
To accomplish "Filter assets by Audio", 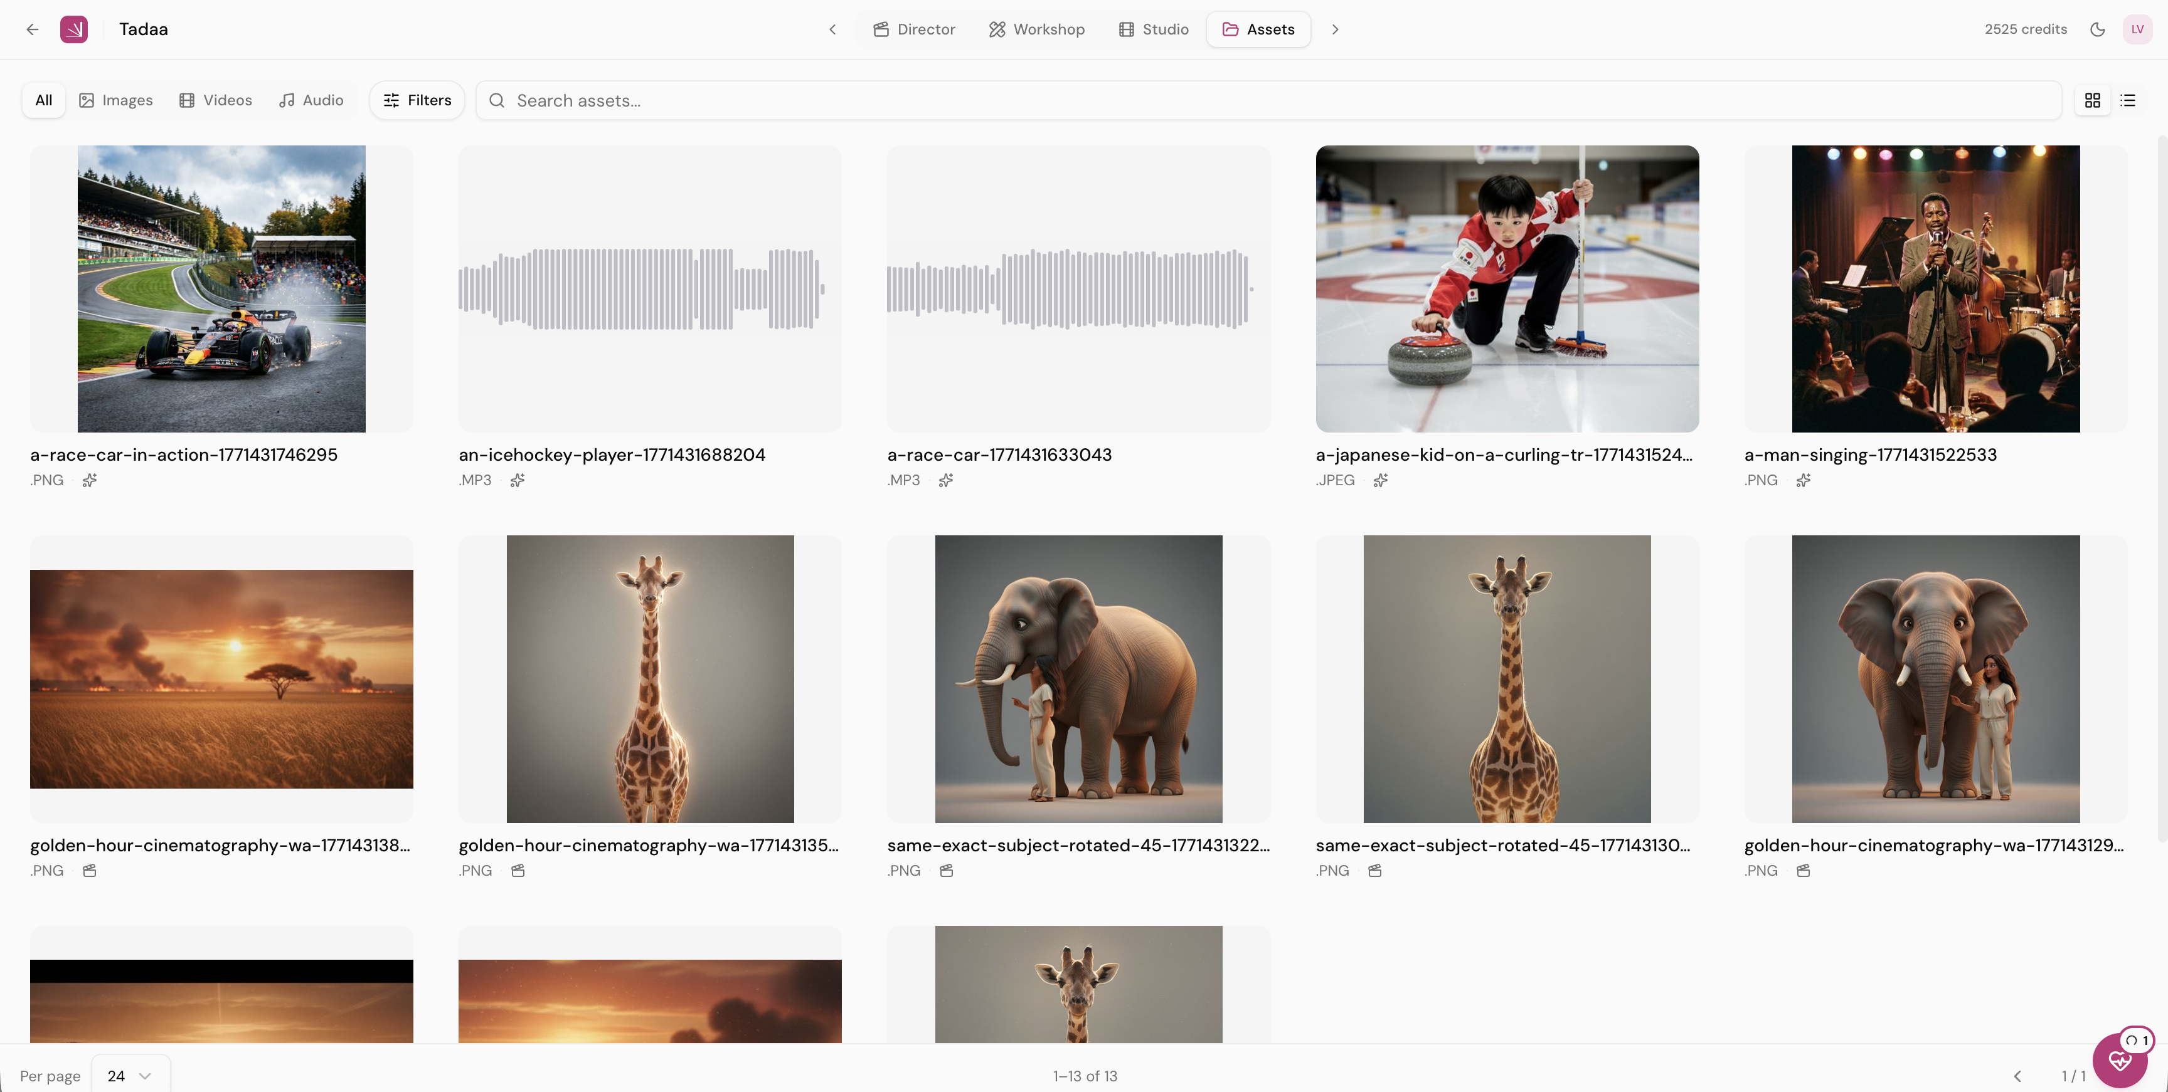I will [311, 100].
